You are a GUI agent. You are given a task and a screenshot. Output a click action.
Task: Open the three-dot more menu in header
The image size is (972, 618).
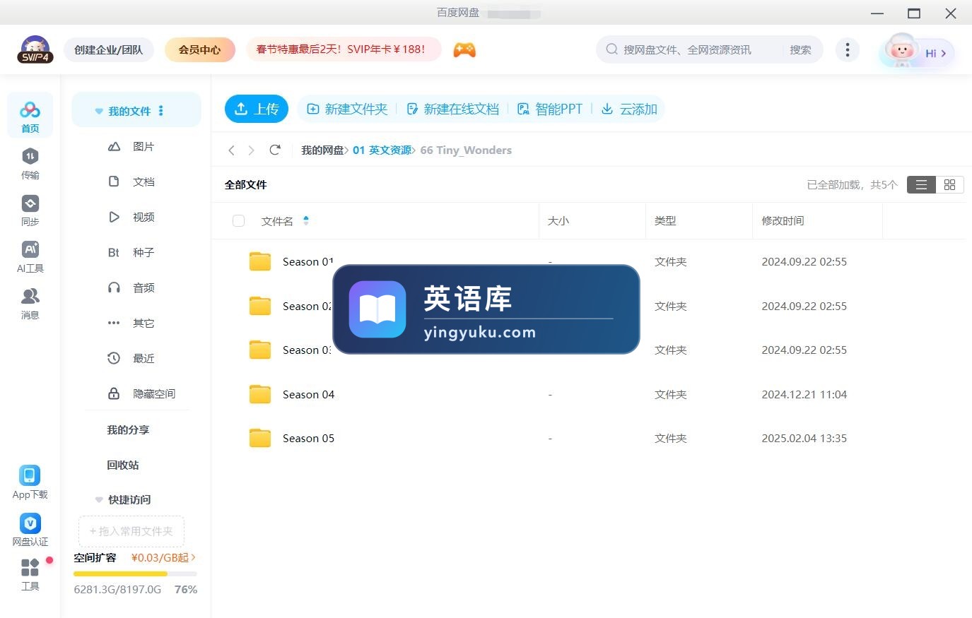tap(848, 49)
